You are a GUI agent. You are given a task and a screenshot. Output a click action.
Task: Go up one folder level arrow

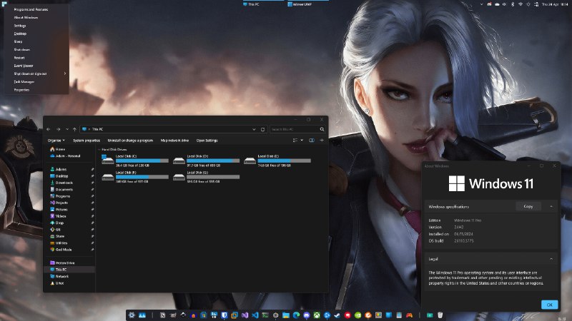[74, 129]
